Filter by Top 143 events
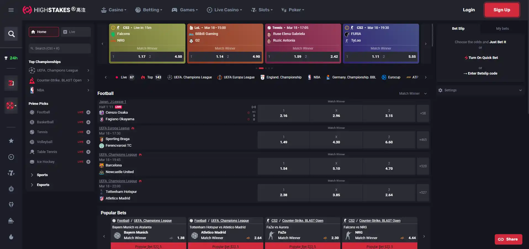Viewport: 529px width, 249px height. tap(151, 77)
